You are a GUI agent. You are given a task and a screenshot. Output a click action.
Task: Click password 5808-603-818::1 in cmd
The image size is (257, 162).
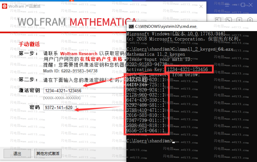(145, 125)
